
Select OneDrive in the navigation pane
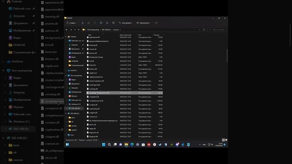tap(72, 71)
